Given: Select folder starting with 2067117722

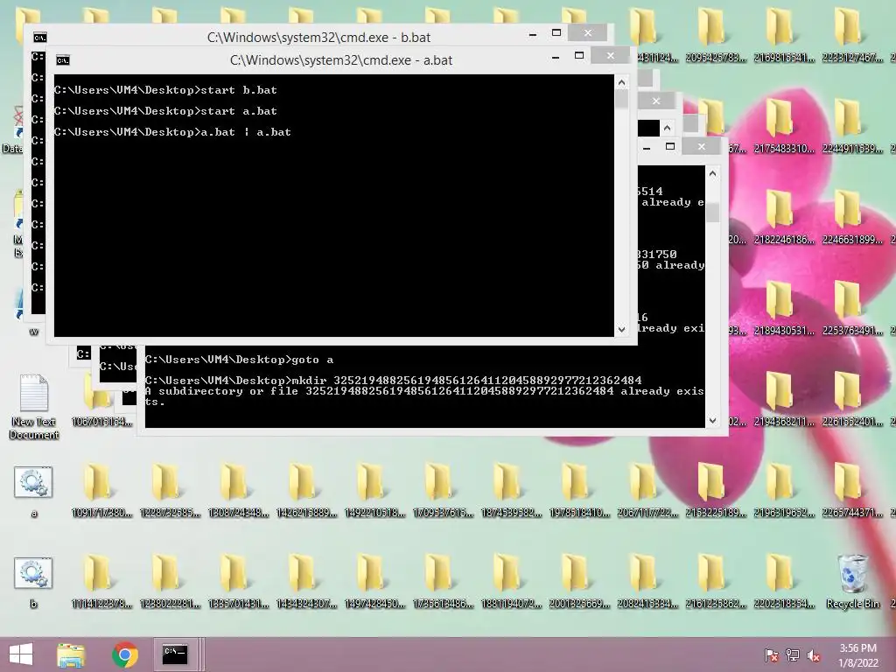Looking at the screenshot, I should pos(647,492).
